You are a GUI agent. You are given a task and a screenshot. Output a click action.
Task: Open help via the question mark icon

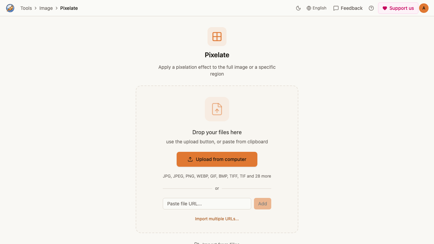point(371,8)
